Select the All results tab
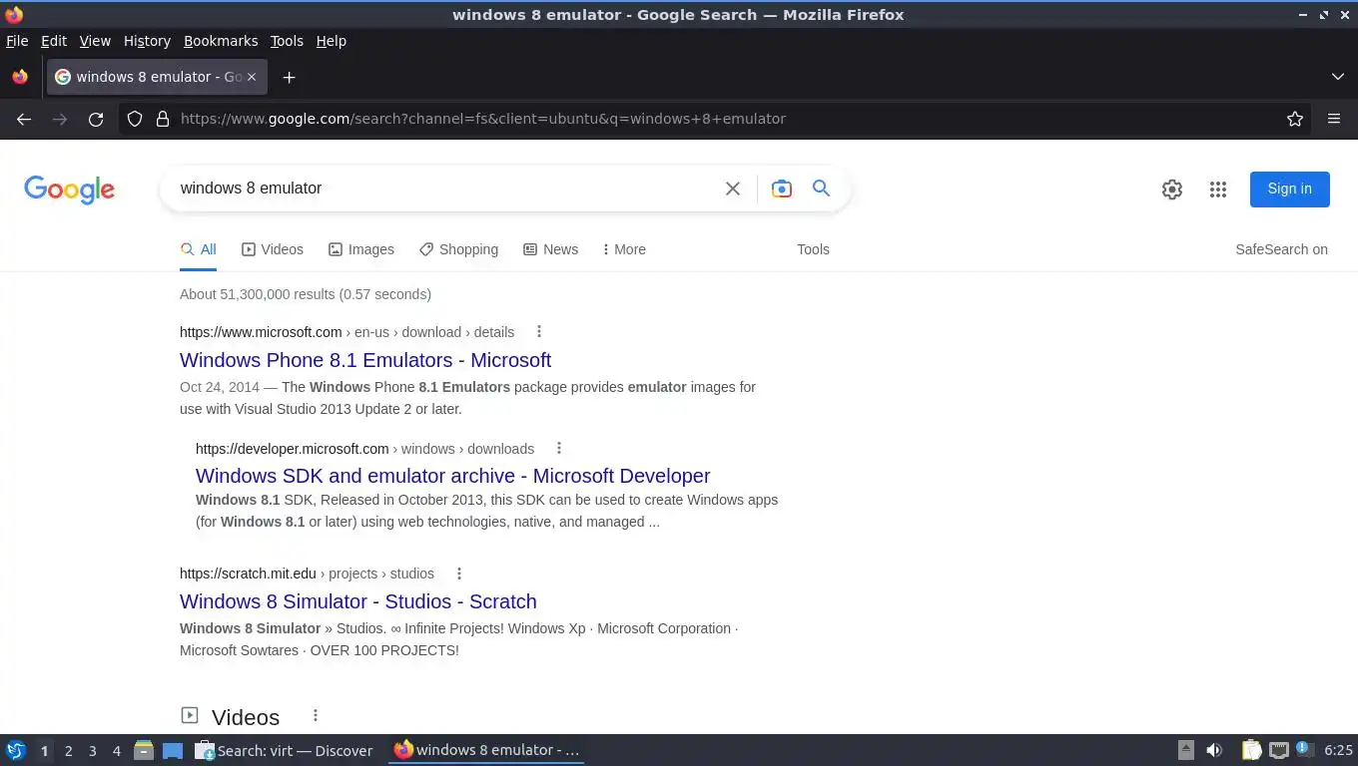1358x766 pixels. pos(198,249)
